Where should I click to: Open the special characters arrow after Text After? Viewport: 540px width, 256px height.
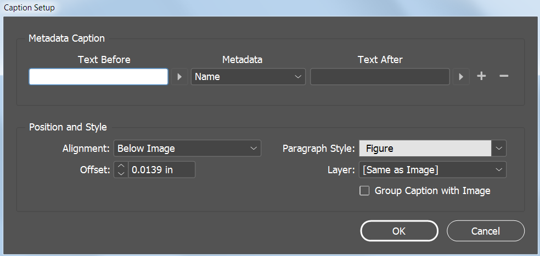click(x=461, y=77)
